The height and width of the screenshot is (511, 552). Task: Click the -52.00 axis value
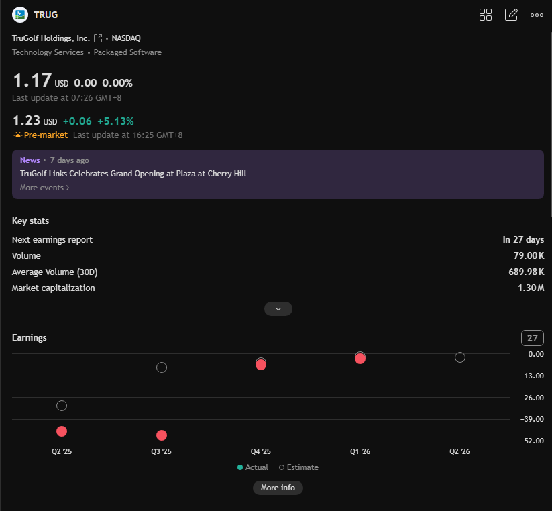(x=532, y=441)
